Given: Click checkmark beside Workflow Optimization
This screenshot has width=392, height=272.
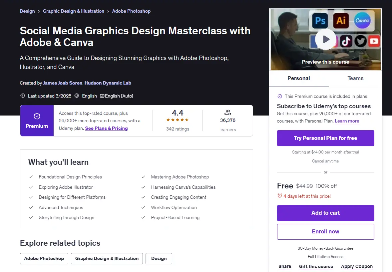Looking at the screenshot, I should tap(143, 207).
